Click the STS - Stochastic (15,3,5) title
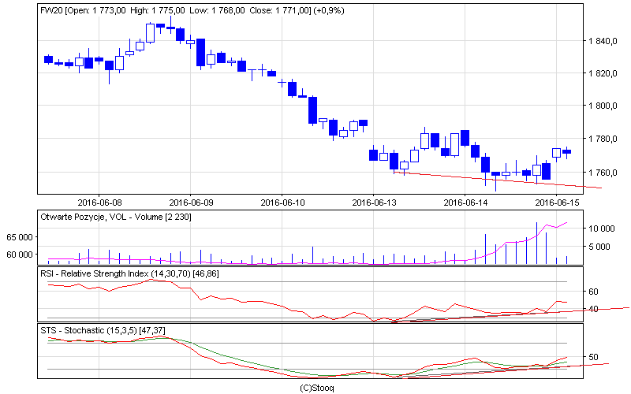Image resolution: width=631 pixels, height=394 pixels. coord(103,330)
